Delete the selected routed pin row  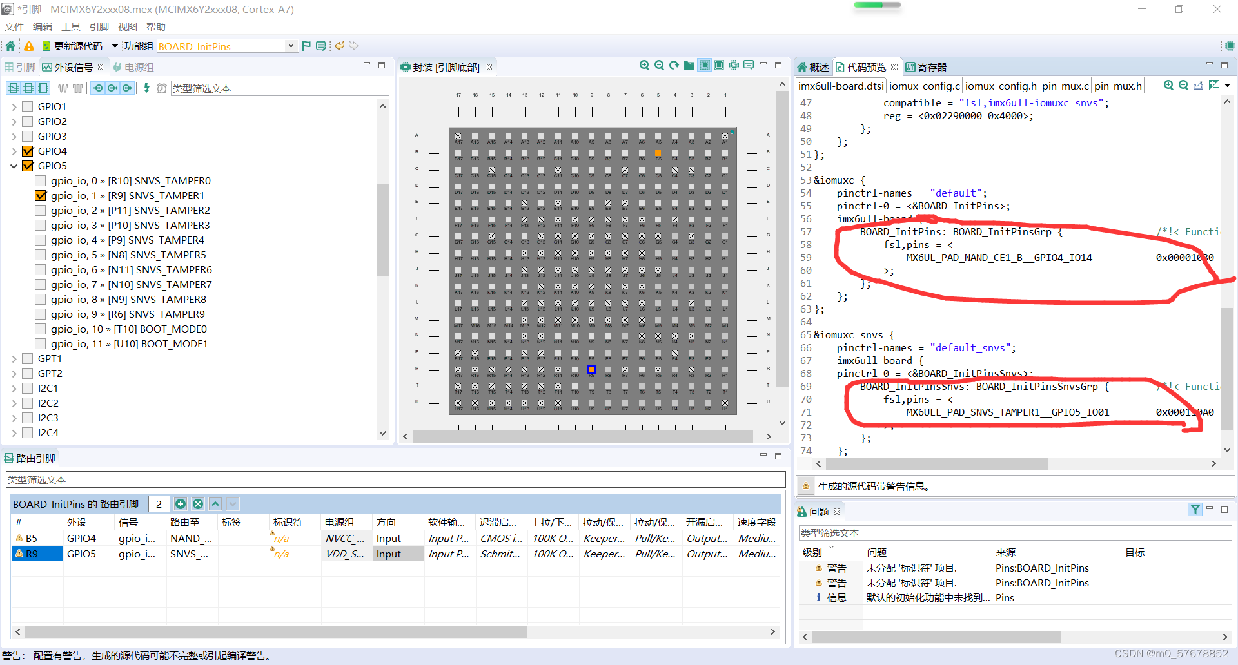coord(198,504)
